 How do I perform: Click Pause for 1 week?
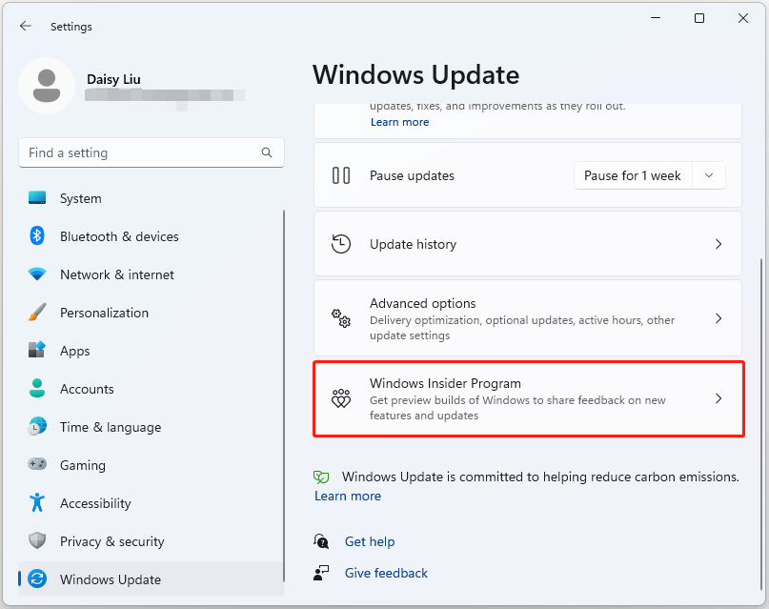(632, 175)
